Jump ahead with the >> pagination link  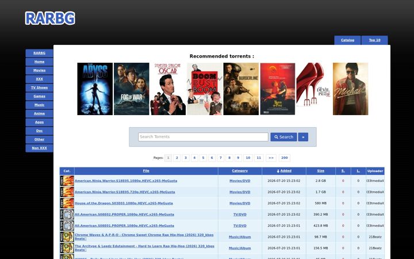click(x=271, y=158)
